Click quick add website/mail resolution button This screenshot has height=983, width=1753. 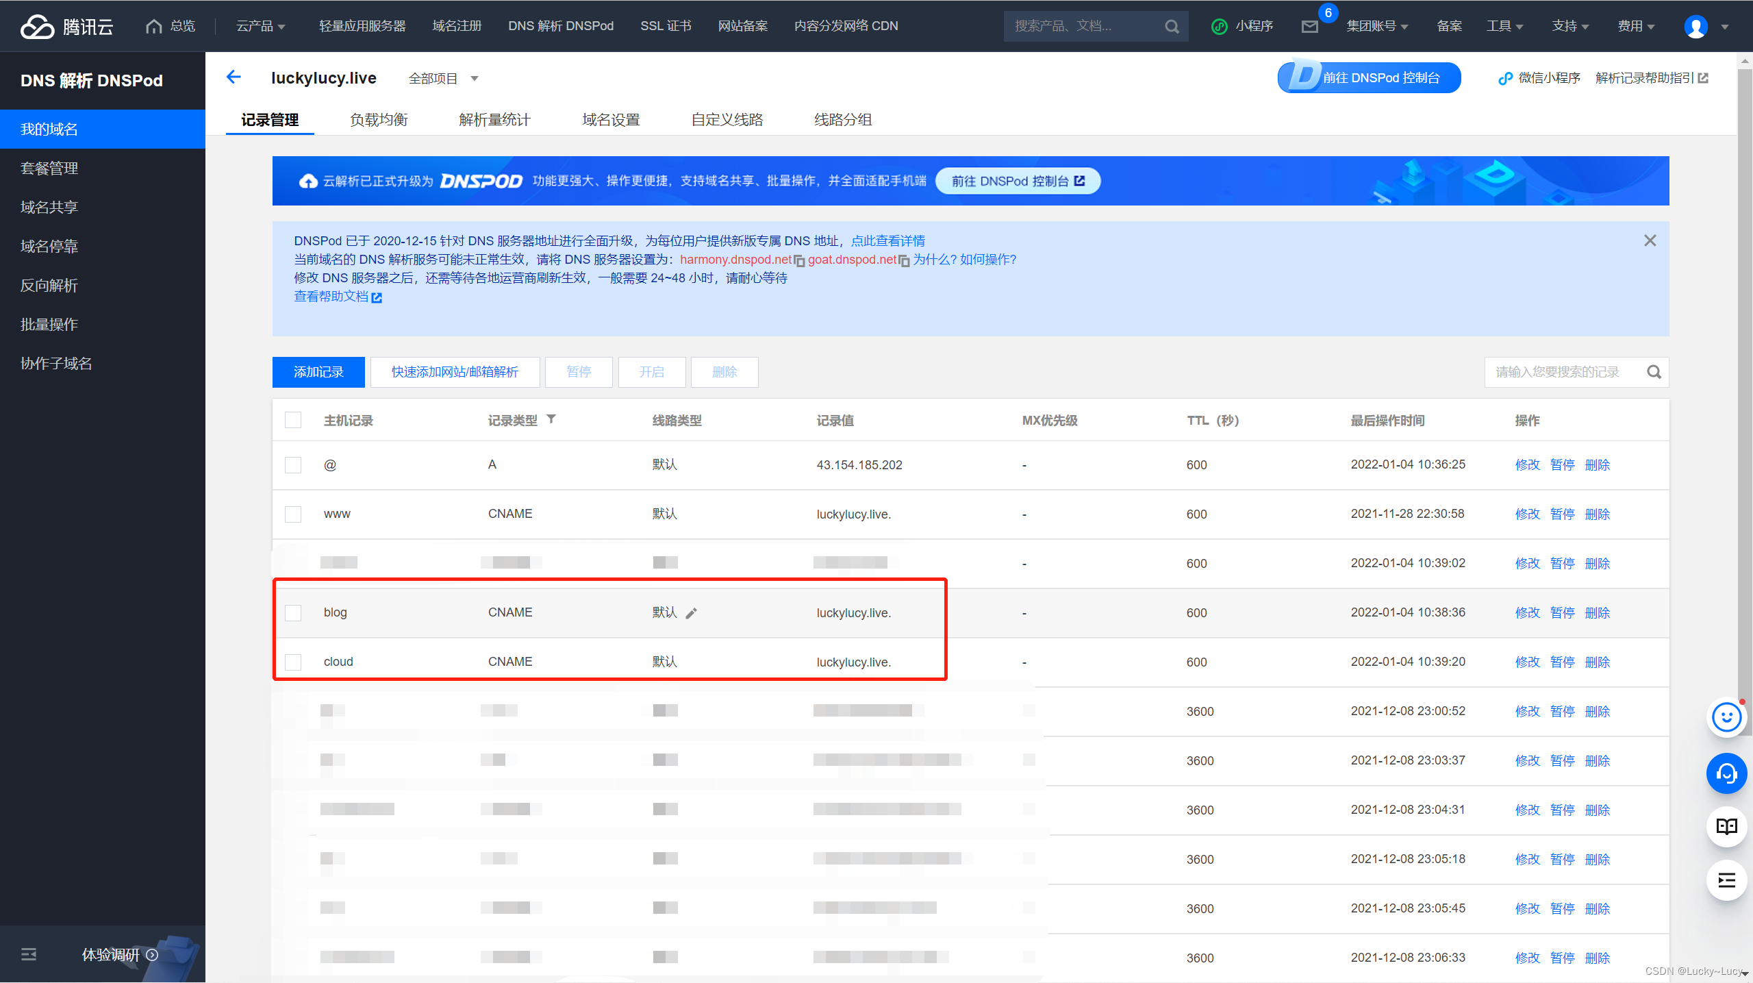click(x=455, y=372)
